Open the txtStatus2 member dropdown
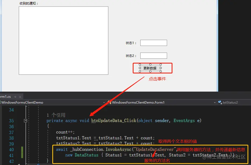 [234, 102]
